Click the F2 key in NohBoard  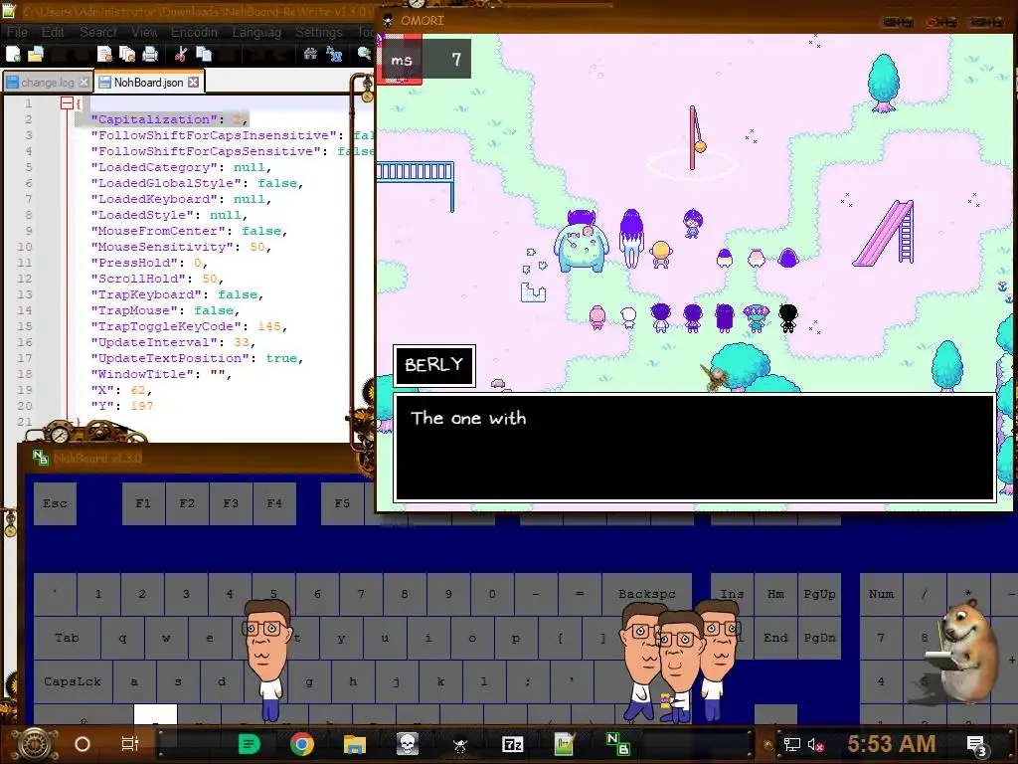187,503
